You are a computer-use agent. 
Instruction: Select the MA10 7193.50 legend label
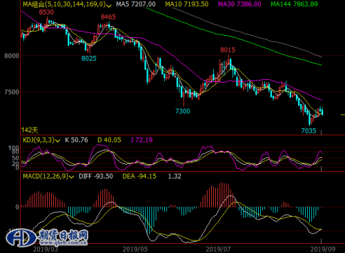pos(187,4)
